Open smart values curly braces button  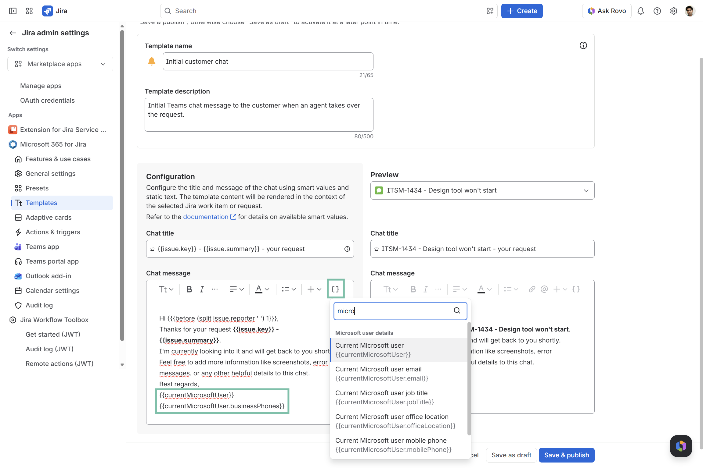[x=336, y=289]
